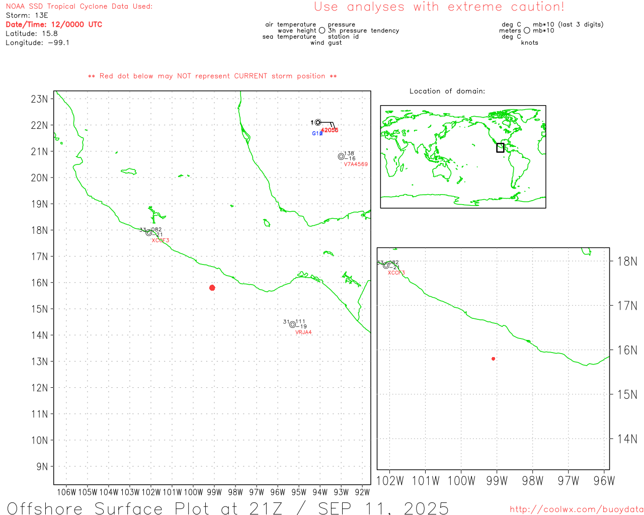This screenshot has height=515, width=644.
Task: Click legend circle beside wave height label
Action: [x=322, y=30]
